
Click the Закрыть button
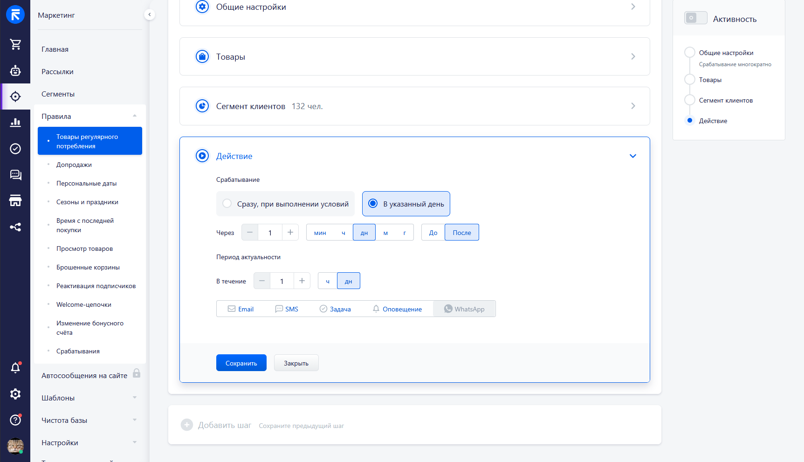[296, 363]
